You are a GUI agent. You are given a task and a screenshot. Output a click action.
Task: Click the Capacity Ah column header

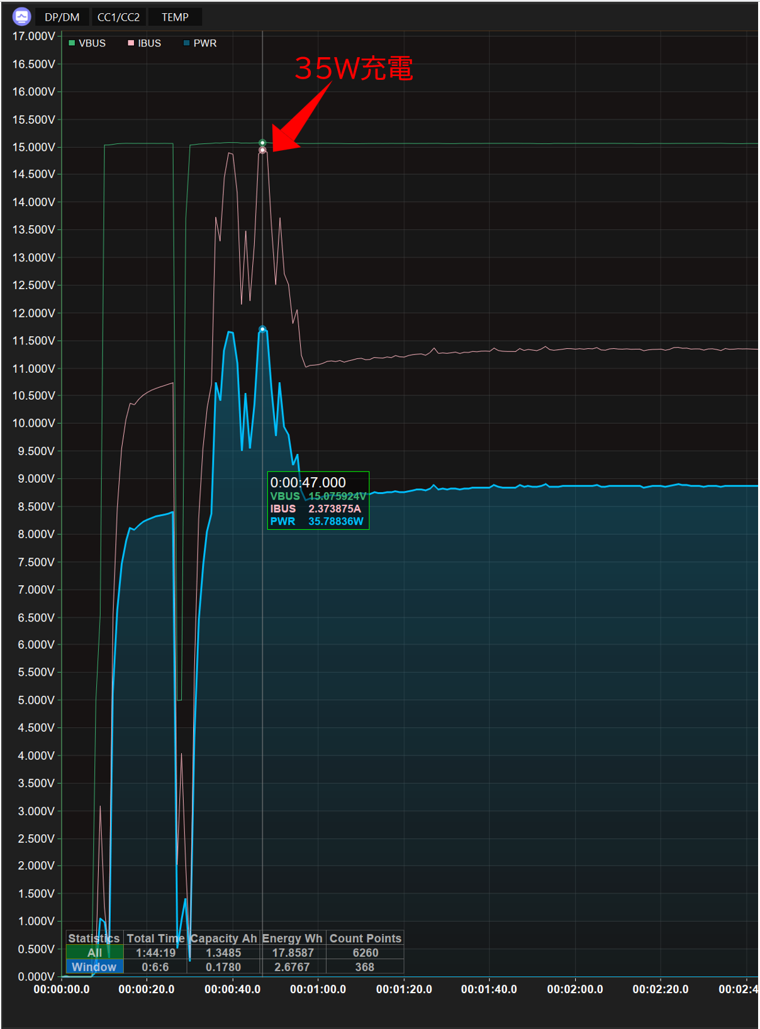223,938
